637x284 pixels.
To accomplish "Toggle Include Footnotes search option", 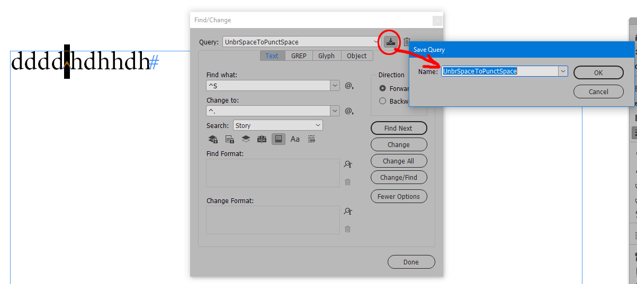I will pos(279,139).
